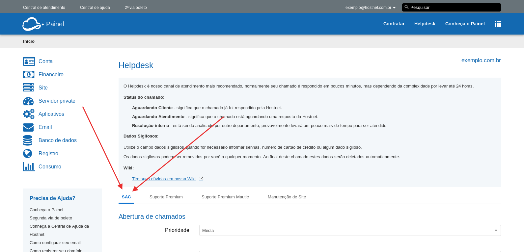This screenshot has height=252, width=524.
Task: Switch to the Suporte Premium tab
Action: 166,197
